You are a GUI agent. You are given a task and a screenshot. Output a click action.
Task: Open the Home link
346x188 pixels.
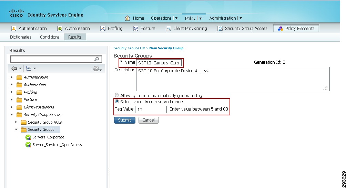(x=138, y=18)
